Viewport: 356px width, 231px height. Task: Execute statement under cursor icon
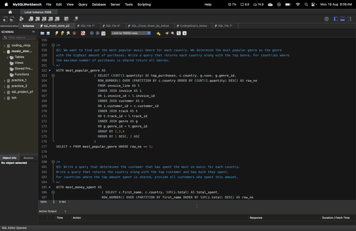coord(63,33)
